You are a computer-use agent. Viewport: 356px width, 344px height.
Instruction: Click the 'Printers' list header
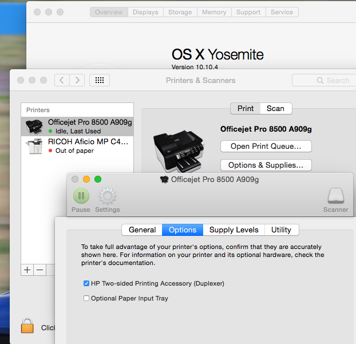(38, 110)
